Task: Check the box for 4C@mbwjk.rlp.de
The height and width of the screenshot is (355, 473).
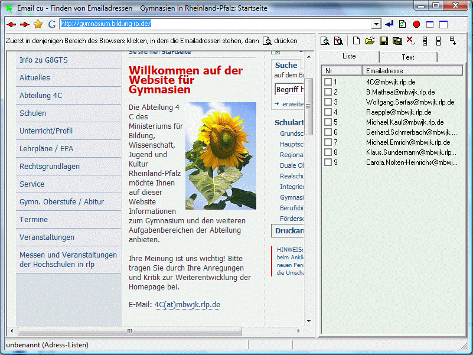Action: (x=329, y=82)
